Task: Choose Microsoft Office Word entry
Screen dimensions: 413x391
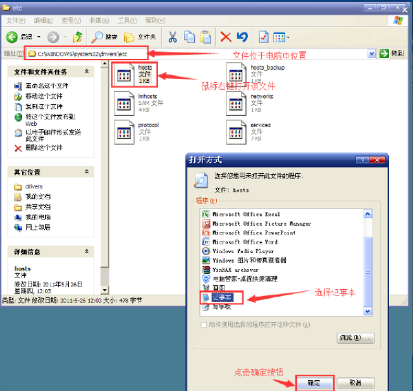Action: tap(240, 242)
